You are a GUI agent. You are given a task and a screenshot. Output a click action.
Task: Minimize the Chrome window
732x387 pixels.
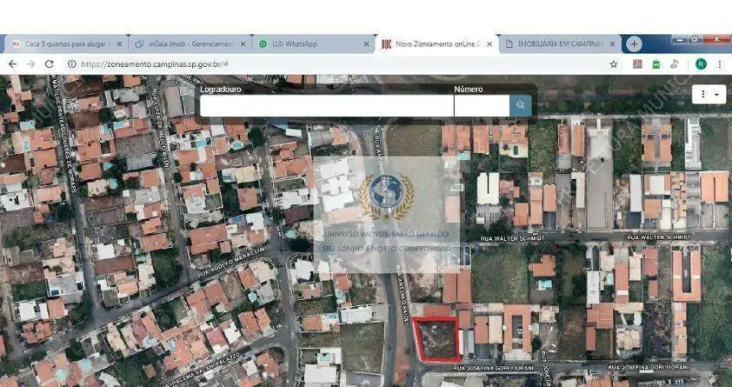click(679, 40)
